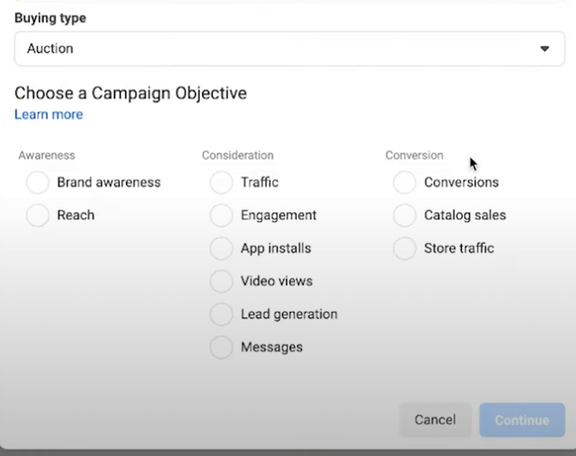Image resolution: width=576 pixels, height=456 pixels.
Task: Choose the Video views objective
Action: (221, 281)
